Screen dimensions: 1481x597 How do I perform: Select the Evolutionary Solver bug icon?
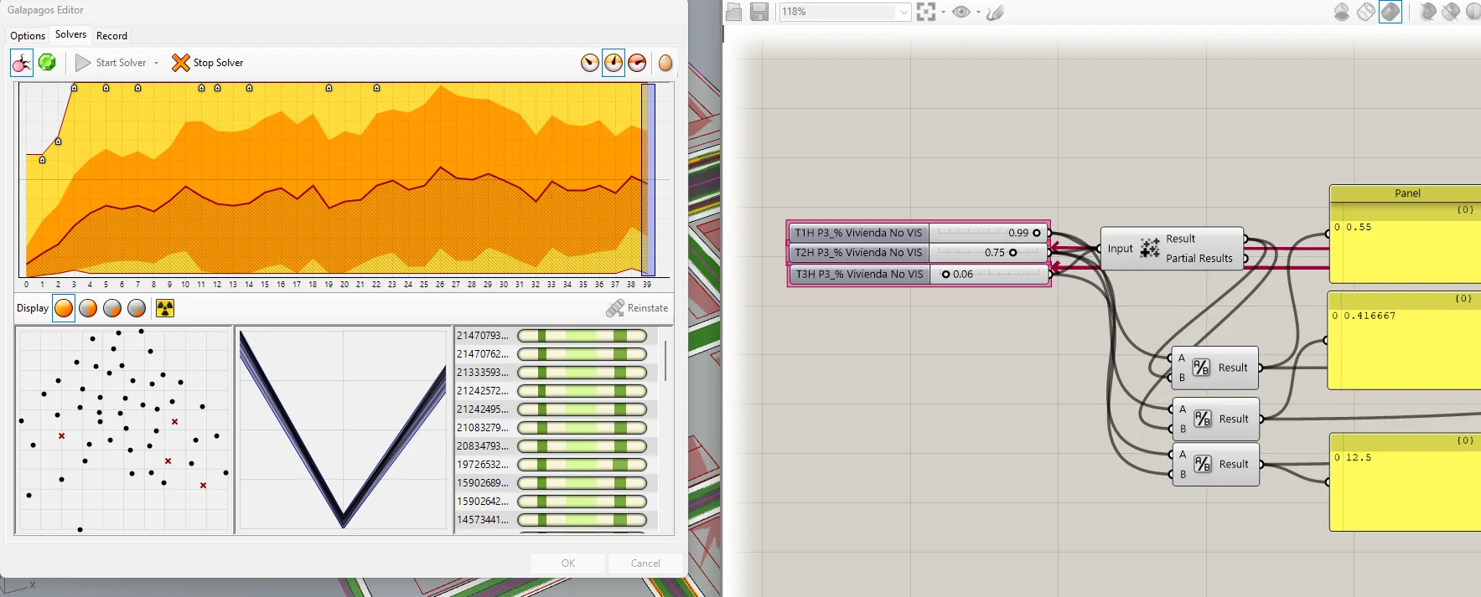pyautogui.click(x=22, y=63)
